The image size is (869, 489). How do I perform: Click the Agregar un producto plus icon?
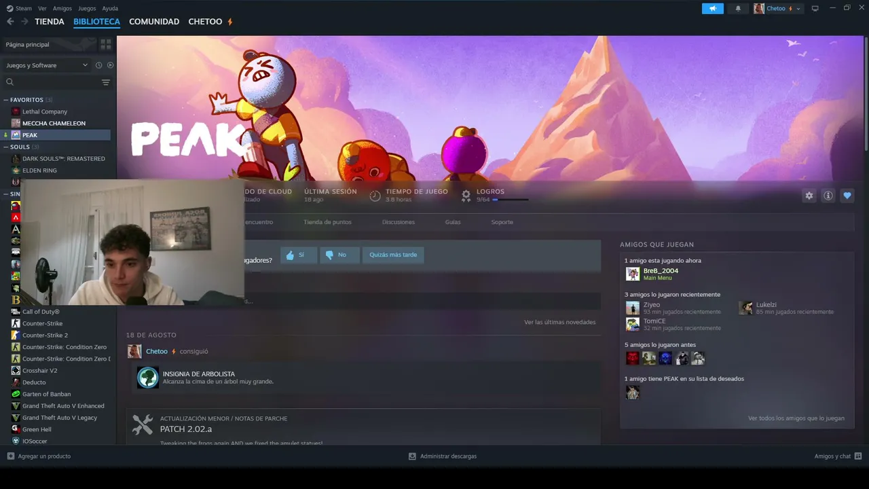pyautogui.click(x=10, y=456)
